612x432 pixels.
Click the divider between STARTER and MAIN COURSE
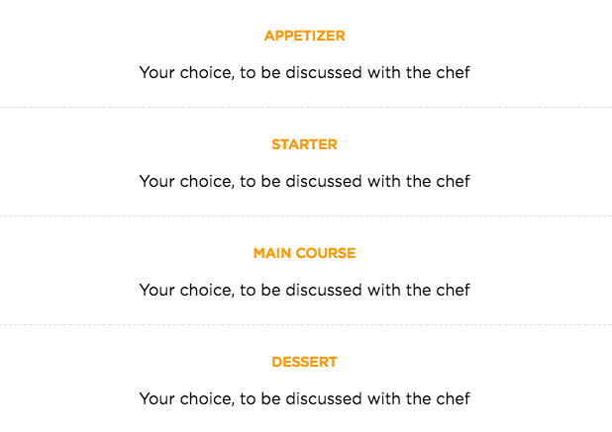304,216
